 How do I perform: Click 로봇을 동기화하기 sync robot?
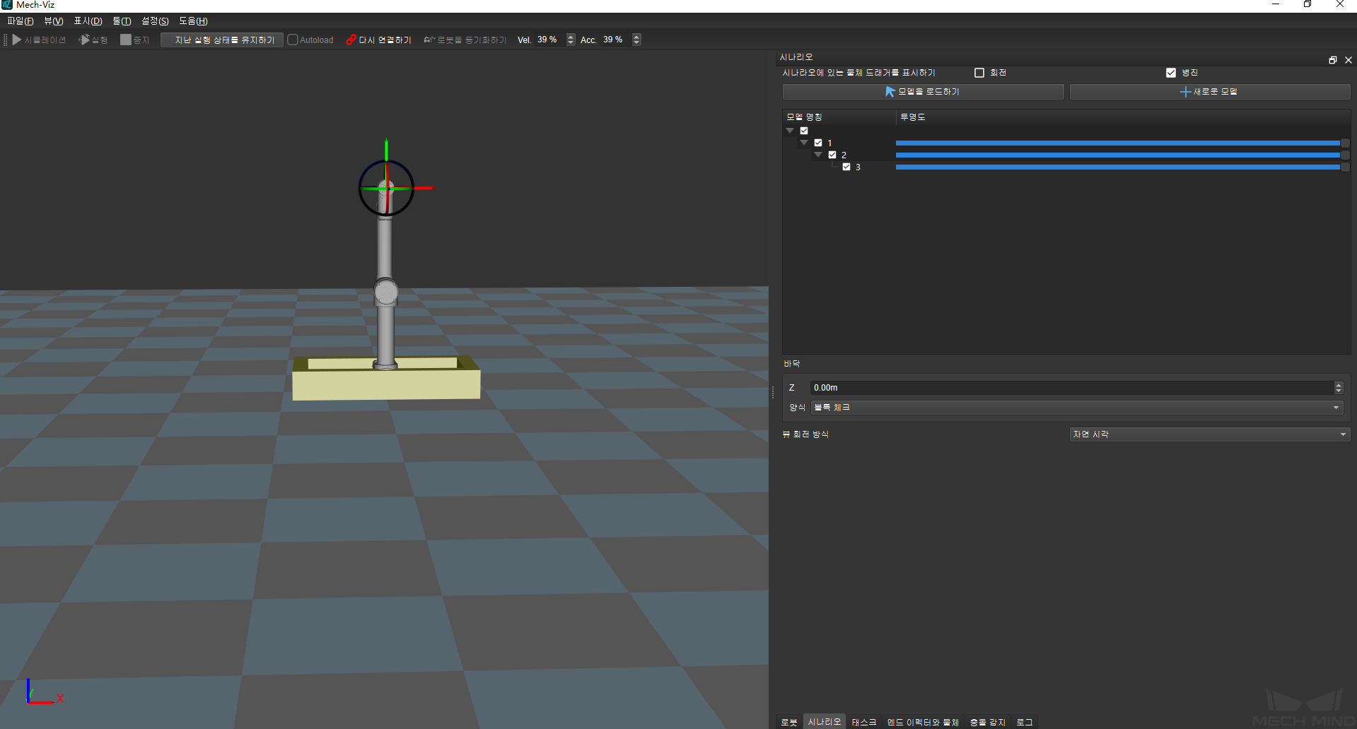[465, 40]
